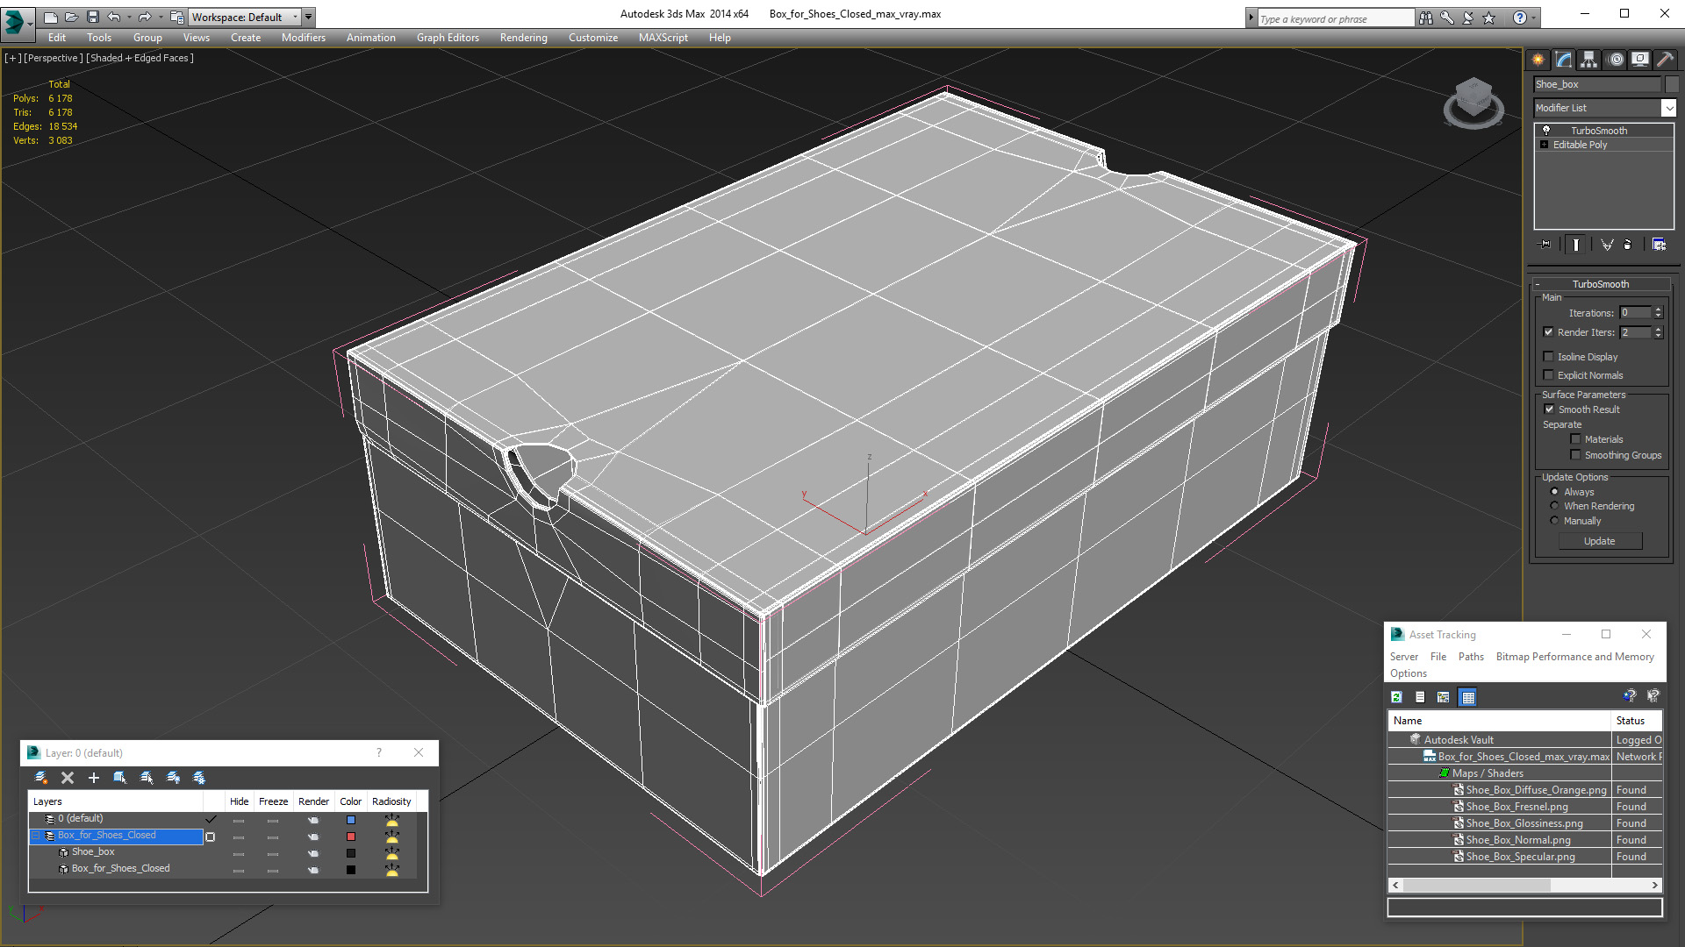Viewport: 1685px width, 947px height.
Task: Open the Utilities hammer panel tab
Action: (x=1665, y=60)
